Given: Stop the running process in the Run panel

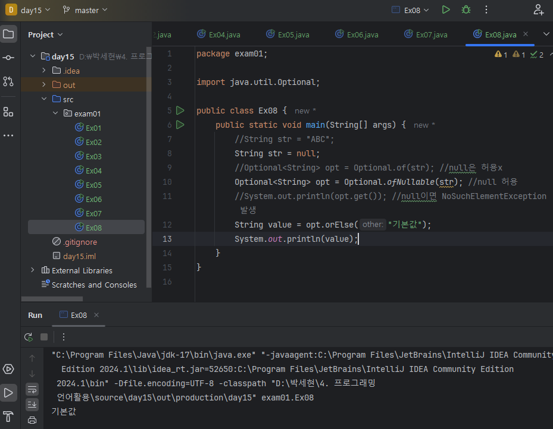Looking at the screenshot, I should (x=44, y=337).
